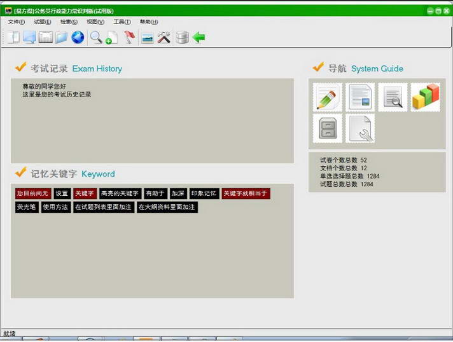Select the 印象记忆 keyword tag

(x=204, y=193)
